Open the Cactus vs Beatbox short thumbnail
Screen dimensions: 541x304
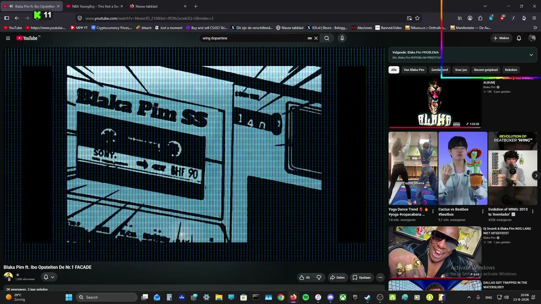pyautogui.click(x=463, y=168)
